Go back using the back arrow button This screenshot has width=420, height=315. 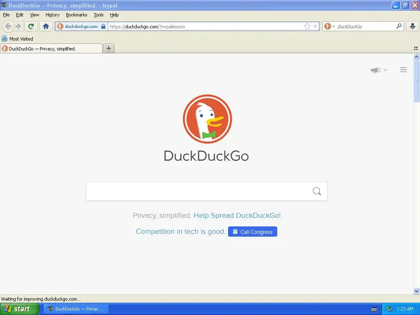point(8,26)
